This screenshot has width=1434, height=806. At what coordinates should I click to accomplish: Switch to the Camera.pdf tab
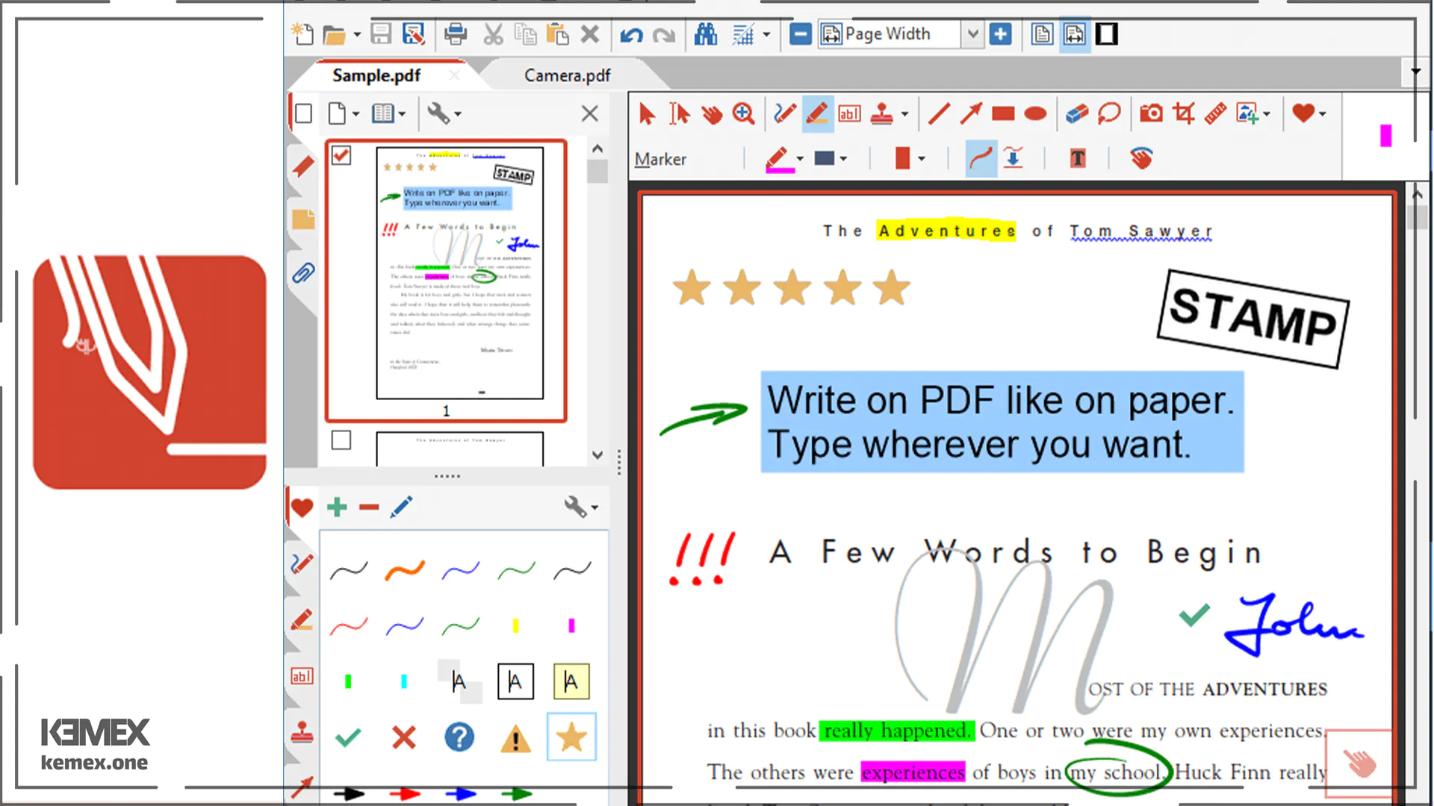pyautogui.click(x=567, y=75)
